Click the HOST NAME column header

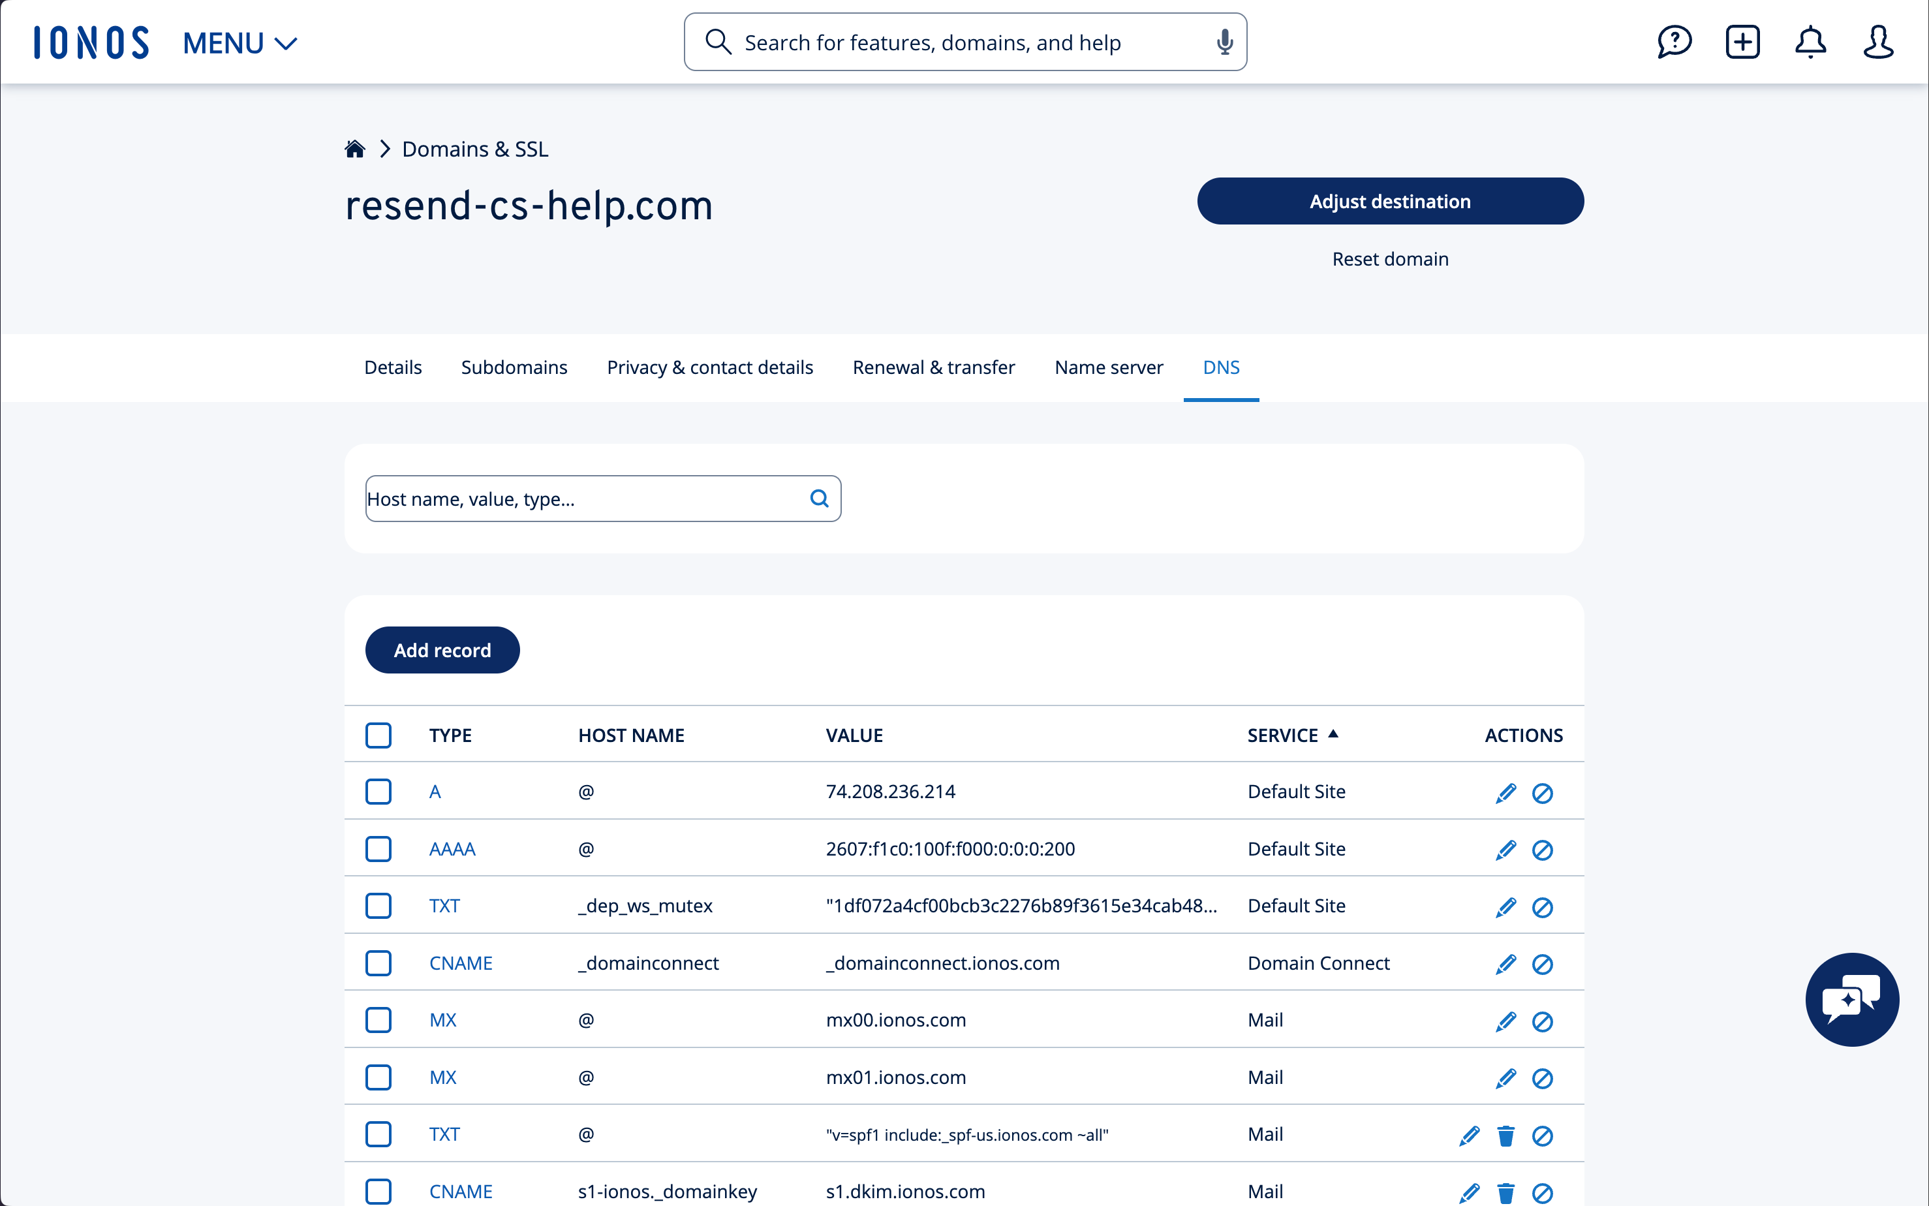coord(631,735)
